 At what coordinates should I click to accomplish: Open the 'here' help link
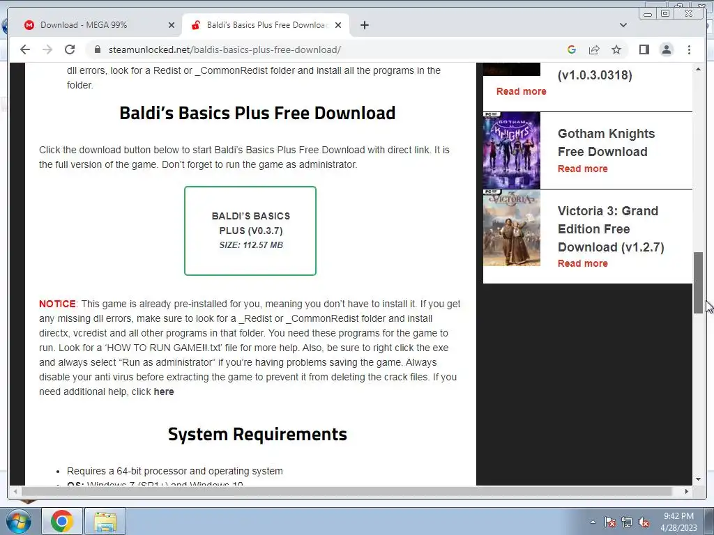(163, 391)
